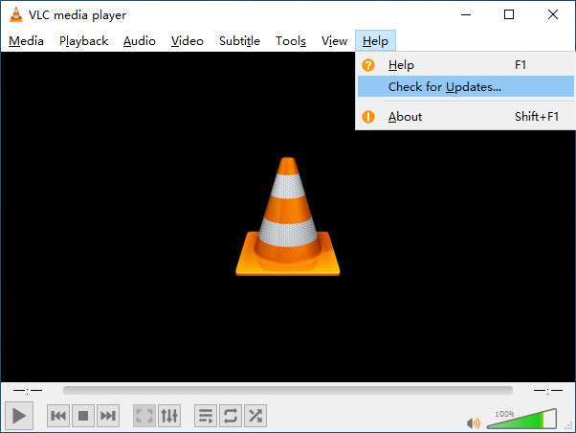Open the Media menu
This screenshot has width=576, height=433.
click(x=26, y=41)
